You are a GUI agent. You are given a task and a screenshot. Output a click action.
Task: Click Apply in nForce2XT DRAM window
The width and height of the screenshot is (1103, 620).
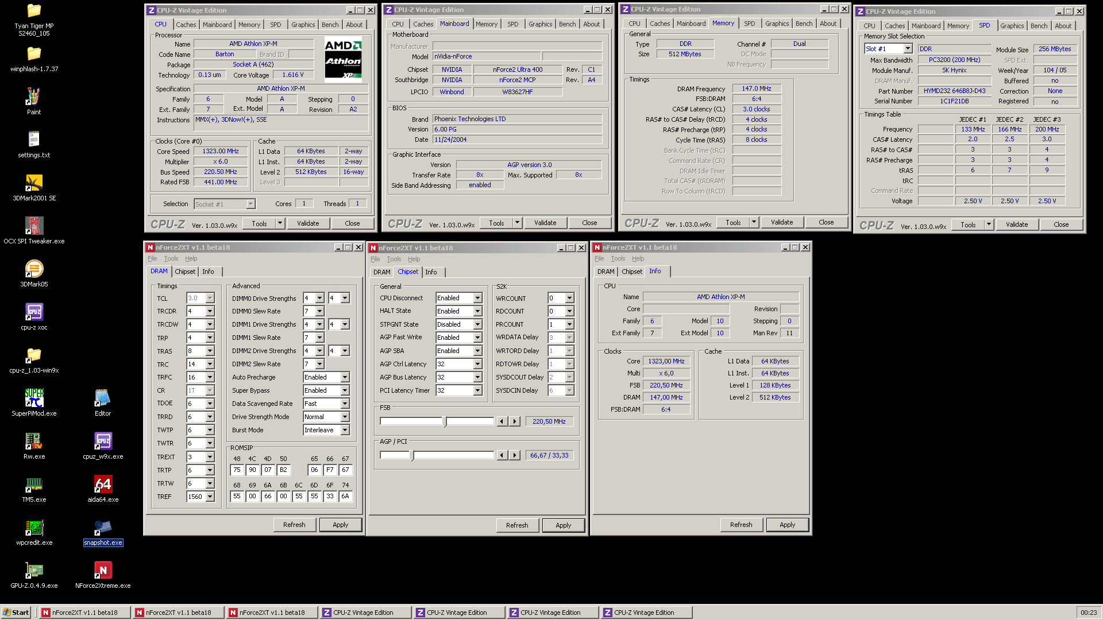(x=340, y=525)
